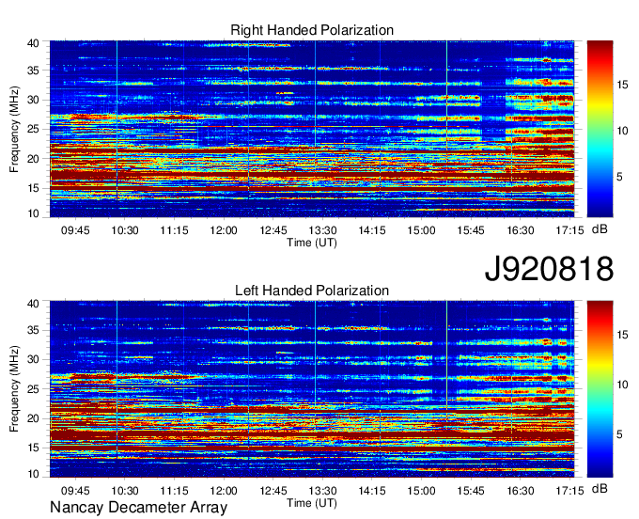Image resolution: width=639 pixels, height=519 pixels.
Task: Click the 16:30 time tick of upper plot
Action: point(521,230)
